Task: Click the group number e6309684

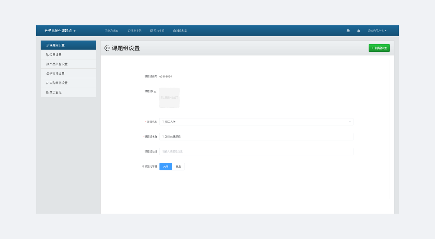Action: (166, 76)
